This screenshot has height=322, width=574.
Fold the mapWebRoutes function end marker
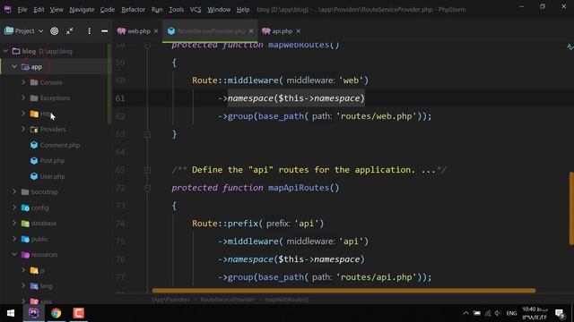(x=147, y=134)
